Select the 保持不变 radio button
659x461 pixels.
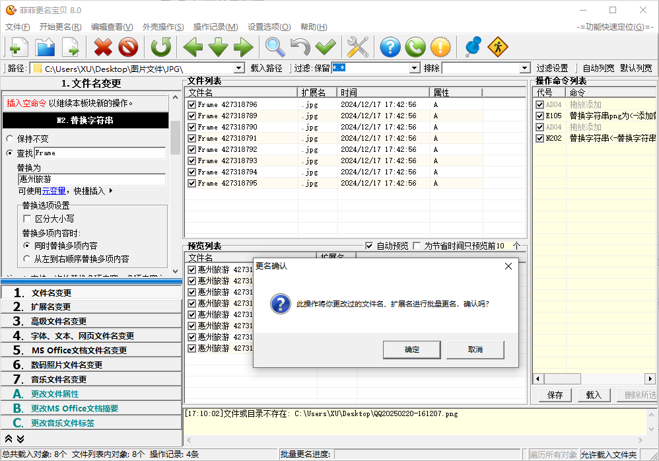[x=10, y=139]
